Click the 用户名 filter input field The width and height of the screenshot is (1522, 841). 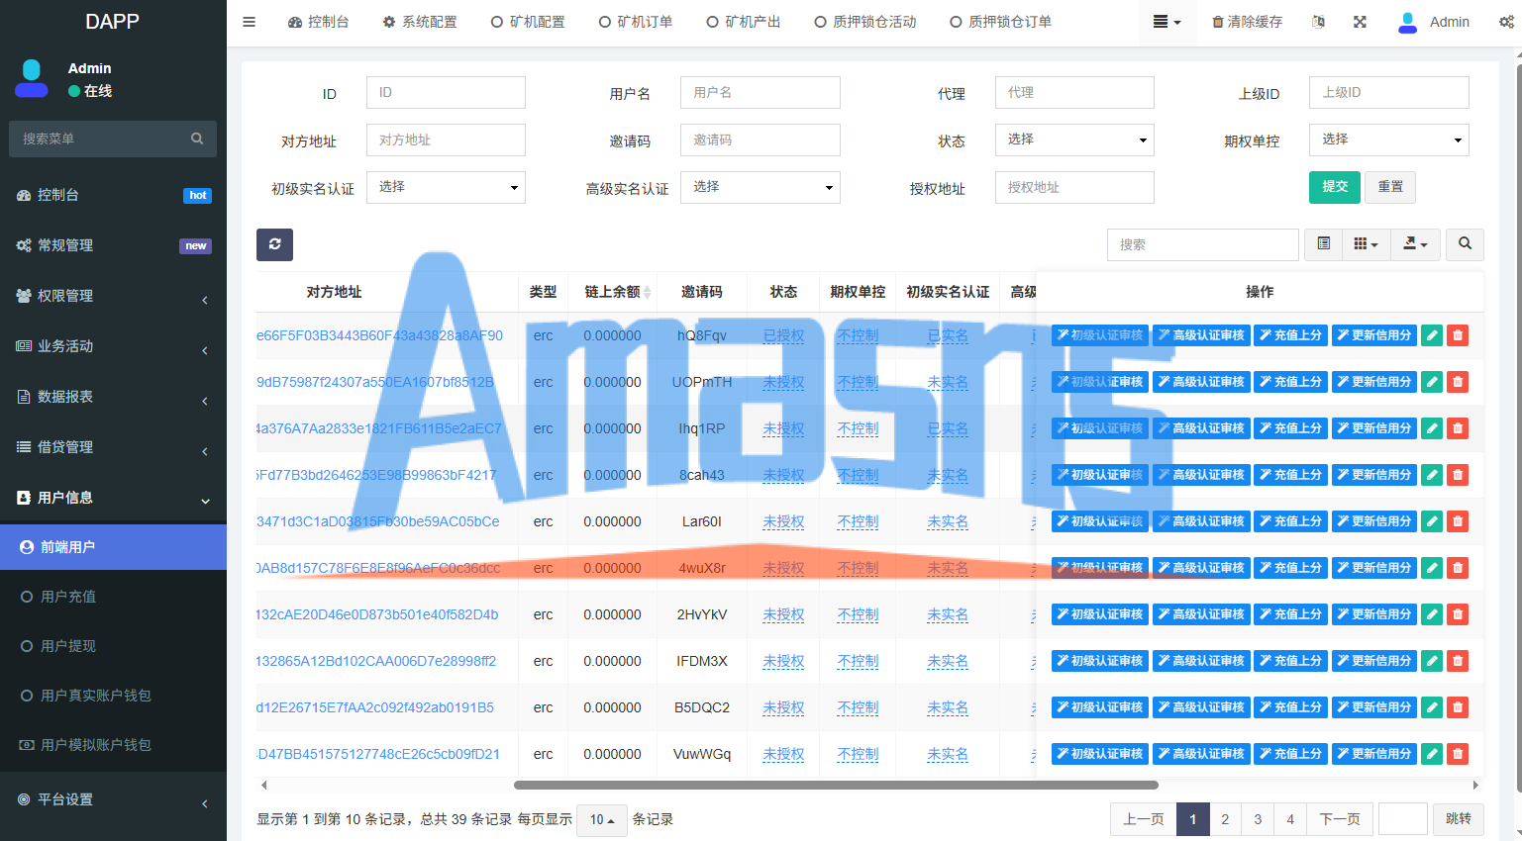tap(761, 92)
